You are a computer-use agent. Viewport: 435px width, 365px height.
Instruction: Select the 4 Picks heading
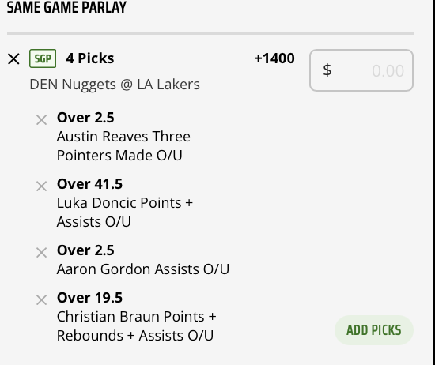[90, 58]
